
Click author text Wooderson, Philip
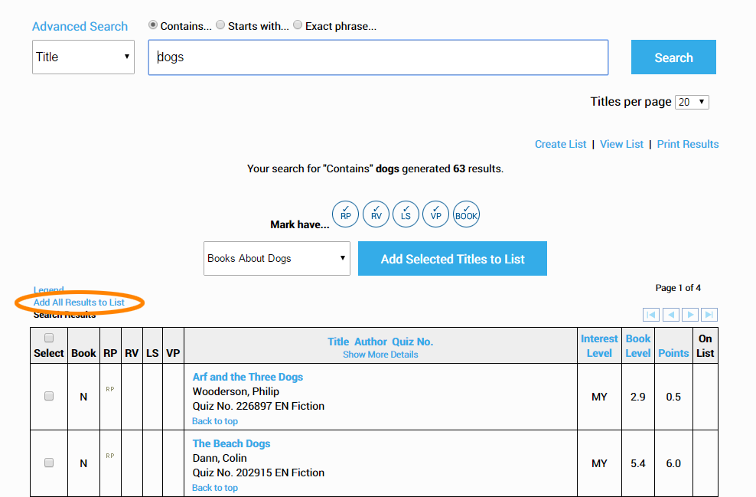[236, 391]
